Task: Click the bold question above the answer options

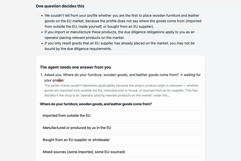Action: 96,104
